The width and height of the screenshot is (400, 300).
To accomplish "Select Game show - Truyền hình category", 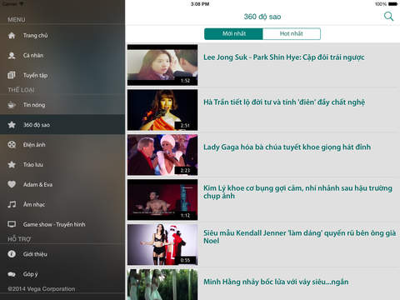I will [62, 224].
